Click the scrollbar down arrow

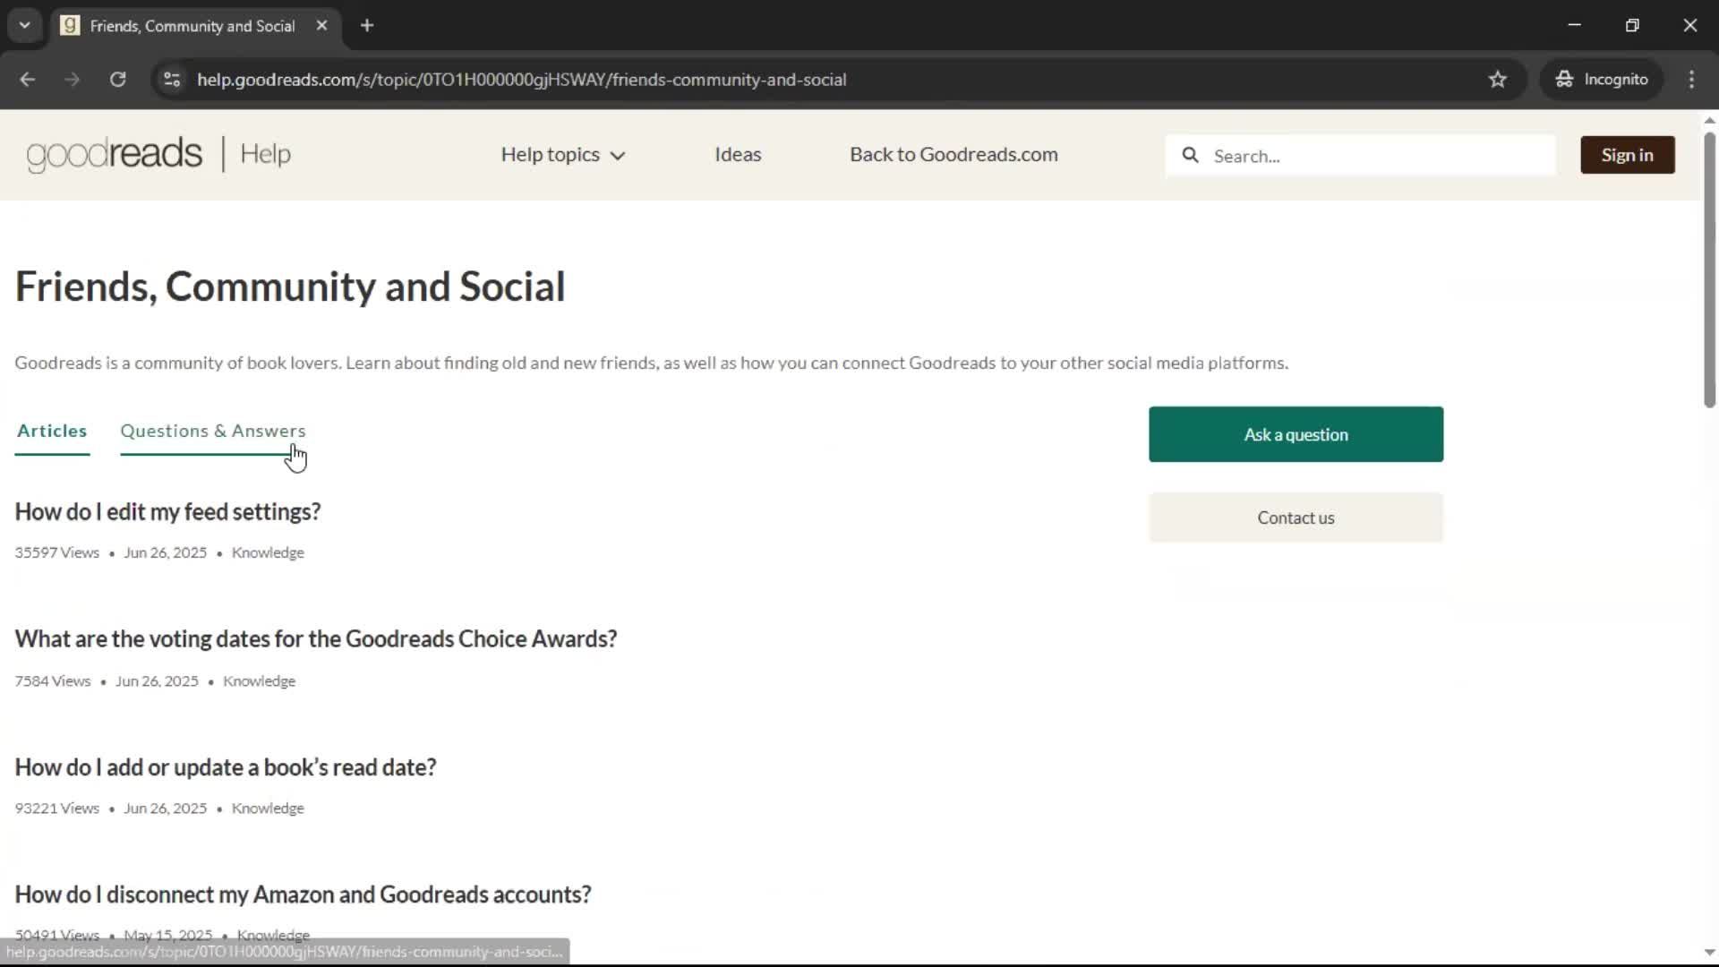pos(1709,953)
